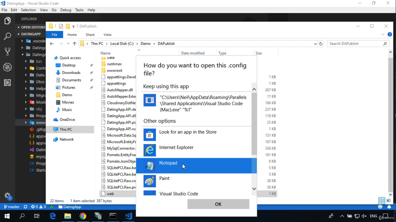396x222 pixels.
Task: Click the master branch indicator in status bar
Action: [11, 207]
